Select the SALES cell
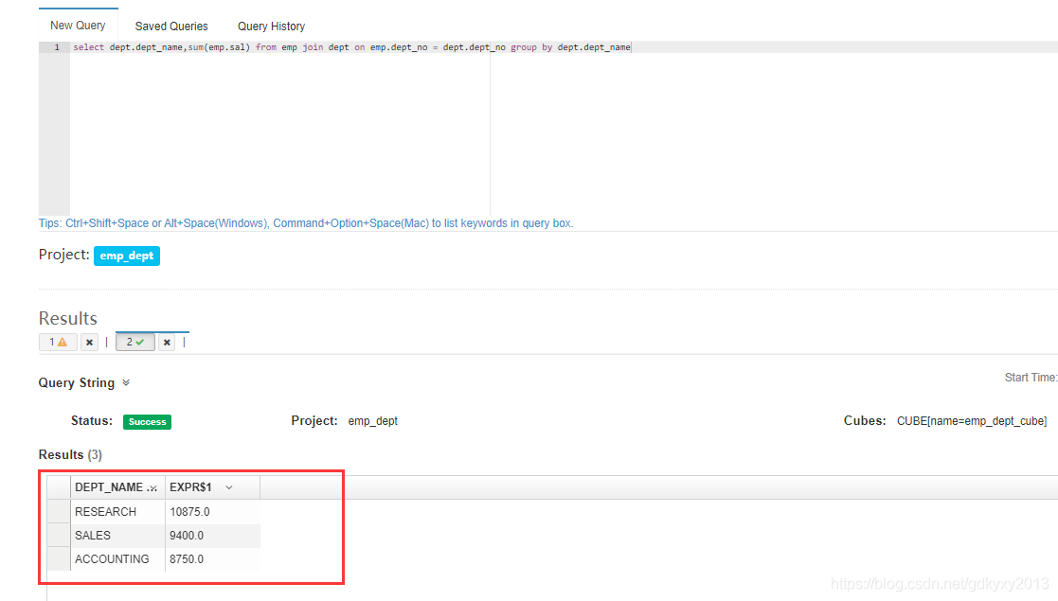This screenshot has width=1058, height=601. pos(117,535)
